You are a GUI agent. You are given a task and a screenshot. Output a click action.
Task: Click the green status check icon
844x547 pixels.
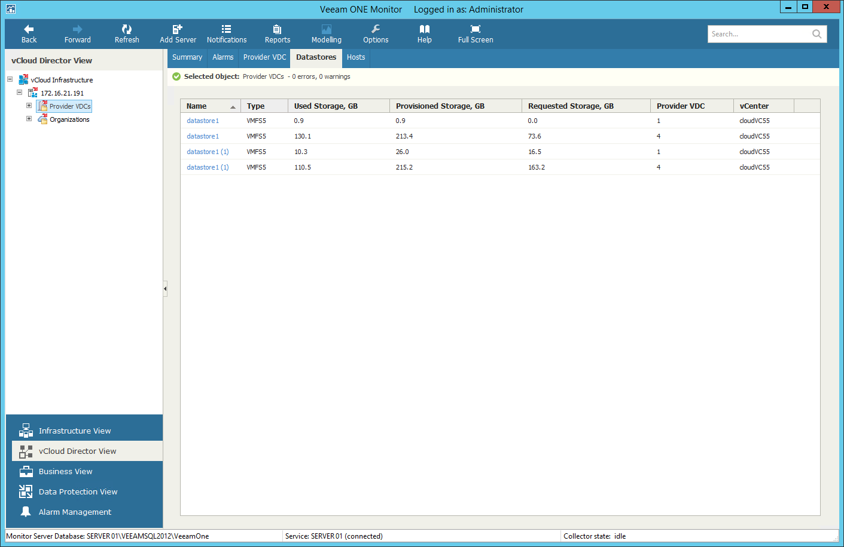click(x=176, y=76)
